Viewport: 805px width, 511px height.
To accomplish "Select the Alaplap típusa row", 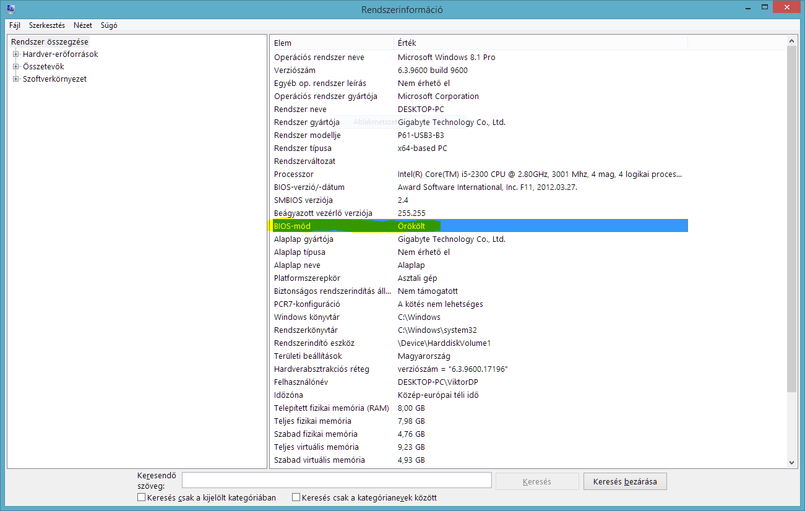I will [x=479, y=252].
